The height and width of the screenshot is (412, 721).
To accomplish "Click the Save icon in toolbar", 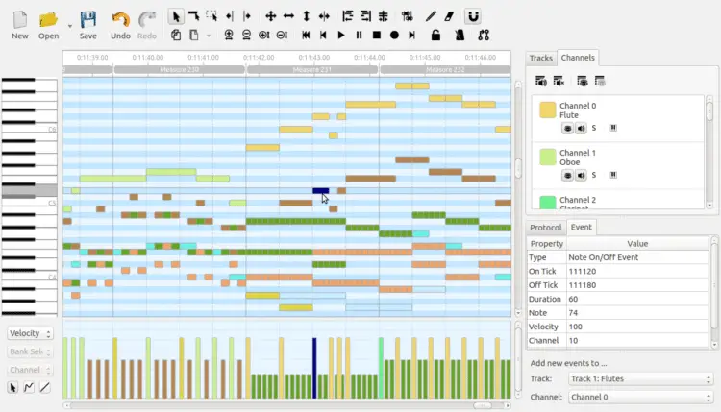I will point(87,23).
